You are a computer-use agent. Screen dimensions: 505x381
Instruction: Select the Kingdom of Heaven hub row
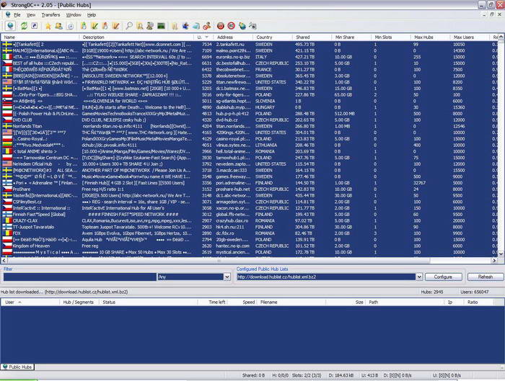tap(250, 246)
